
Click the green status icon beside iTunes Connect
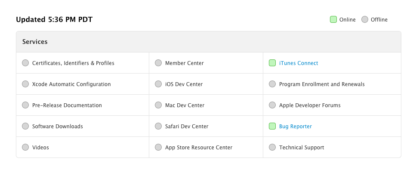click(272, 63)
